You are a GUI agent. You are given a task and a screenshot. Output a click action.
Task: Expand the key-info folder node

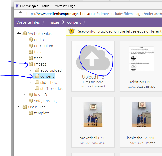24,95
